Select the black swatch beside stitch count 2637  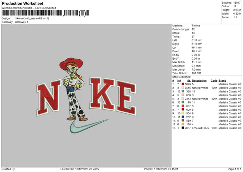point(183,128)
